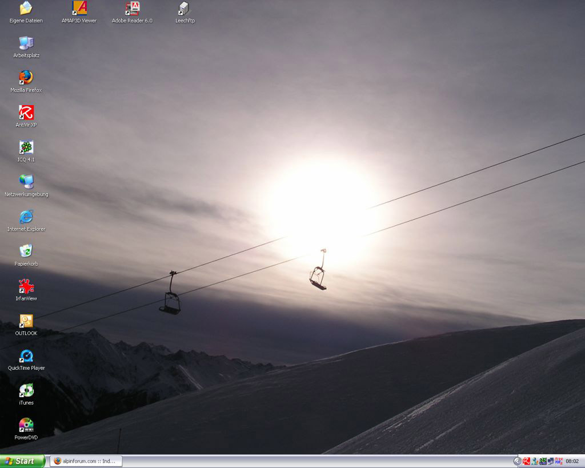Viewport: 585px width, 468px height.
Task: Click the IrfanView desktop shortcut
Action: point(26,286)
